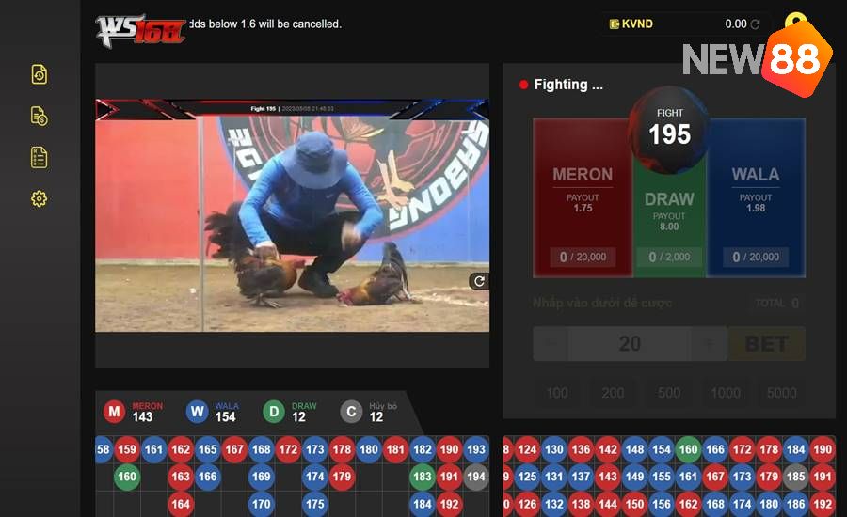Click the yellow BET button
The height and width of the screenshot is (517, 847).
(x=766, y=344)
